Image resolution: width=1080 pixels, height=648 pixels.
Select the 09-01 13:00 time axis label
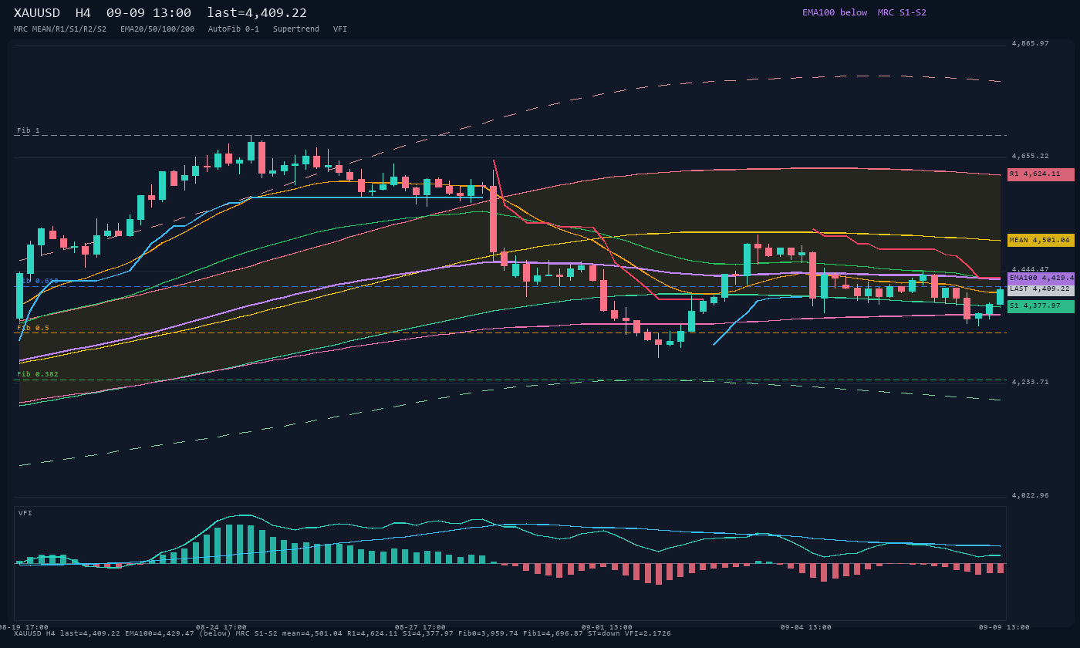click(607, 627)
